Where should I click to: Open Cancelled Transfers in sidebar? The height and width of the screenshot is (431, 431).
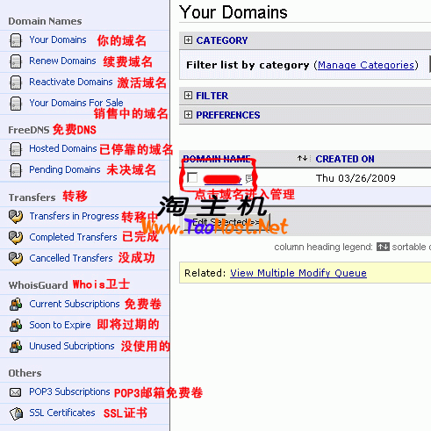point(71,258)
